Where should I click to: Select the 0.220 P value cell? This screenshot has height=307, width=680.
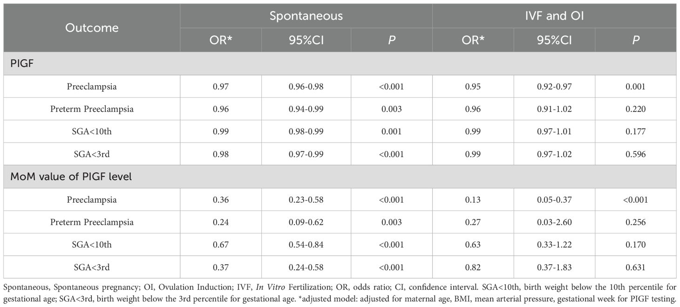pos(636,109)
